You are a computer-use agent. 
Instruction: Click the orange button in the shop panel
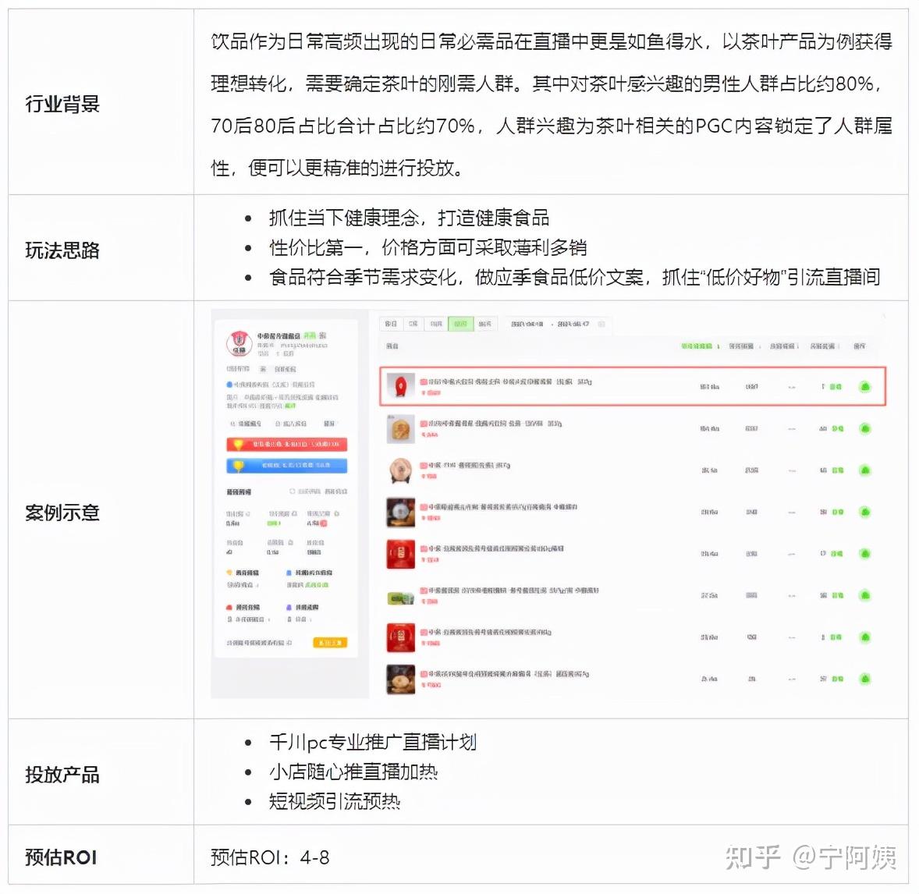[x=330, y=643]
